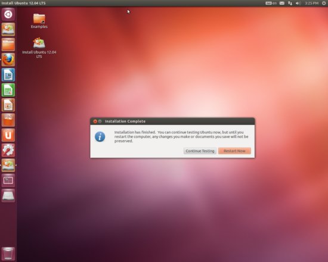This screenshot has height=262, width=328.
Task: Open Ubuntu Software Center
Action: point(8,120)
